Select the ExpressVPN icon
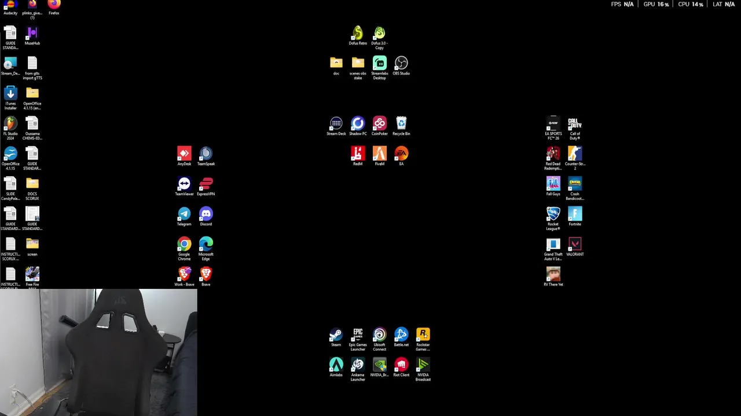The image size is (741, 416). 206,187
